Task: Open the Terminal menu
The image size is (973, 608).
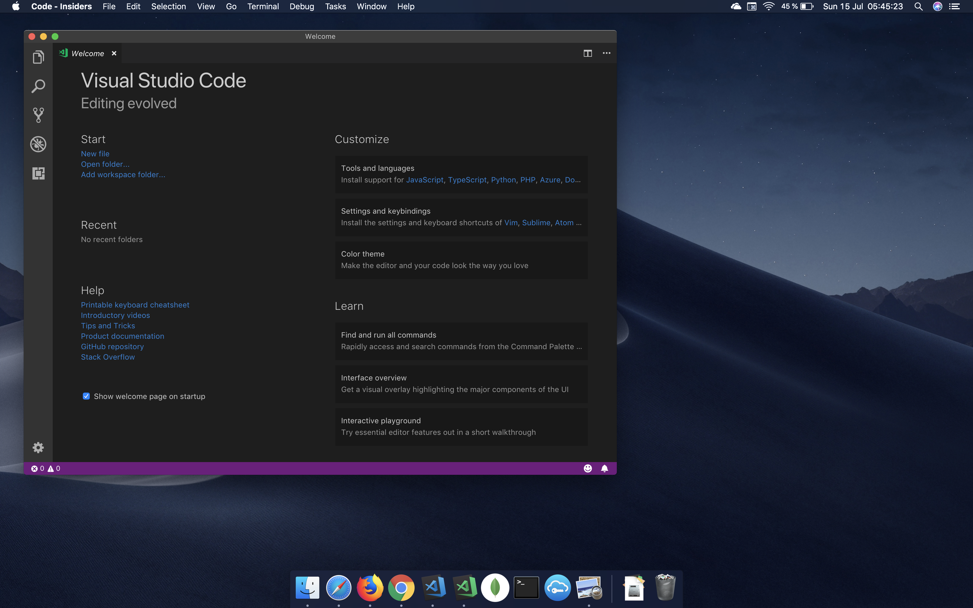Action: (263, 6)
